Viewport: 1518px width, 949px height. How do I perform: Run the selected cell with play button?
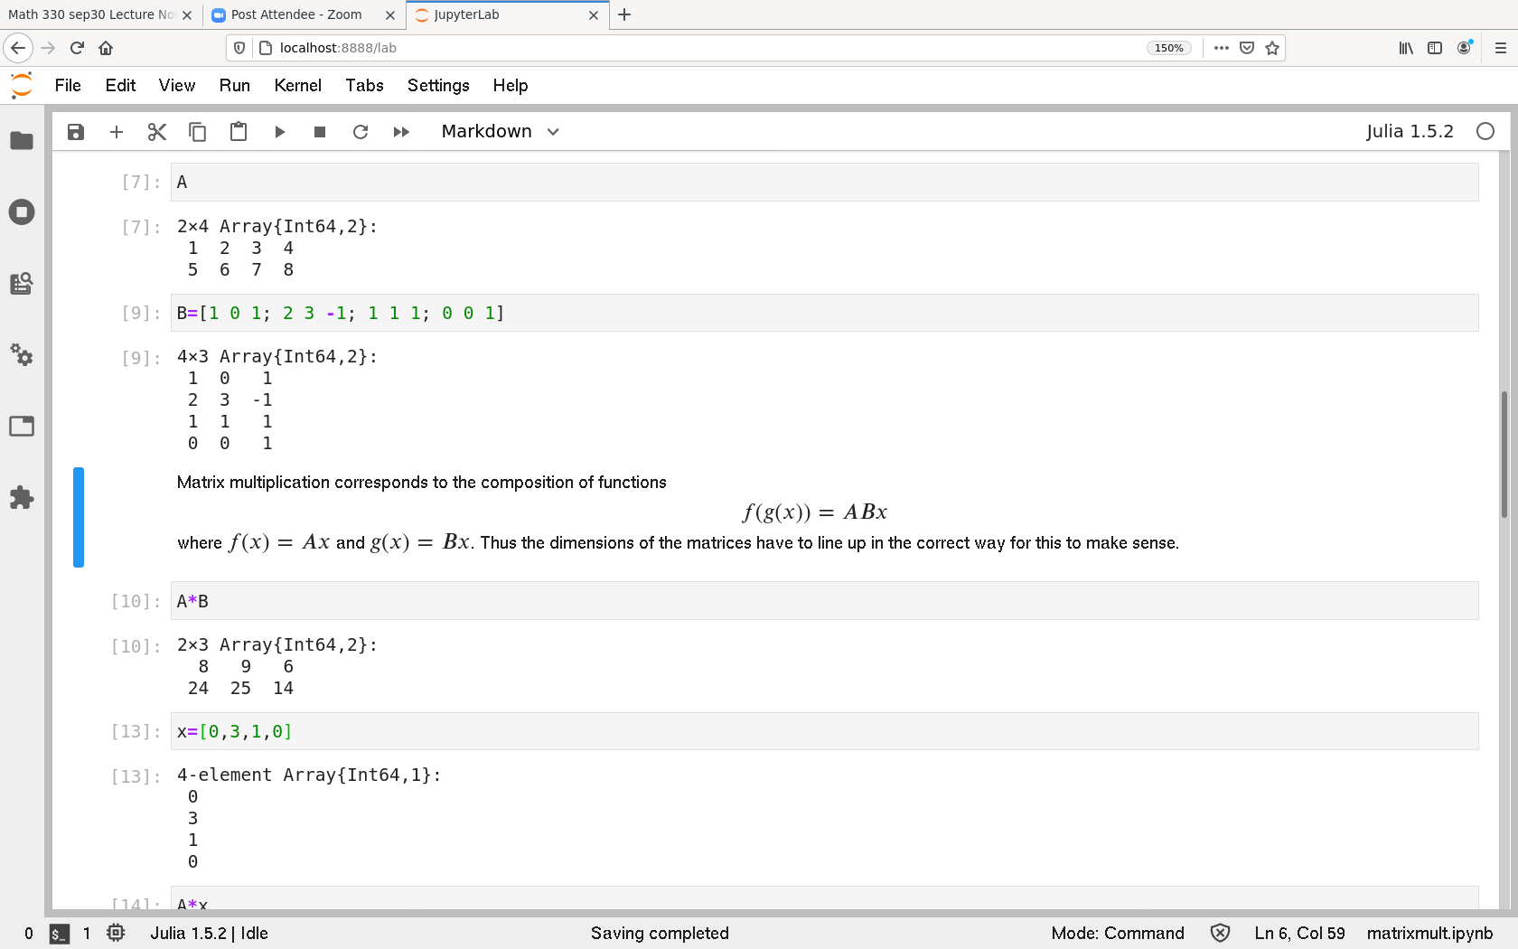tap(279, 132)
